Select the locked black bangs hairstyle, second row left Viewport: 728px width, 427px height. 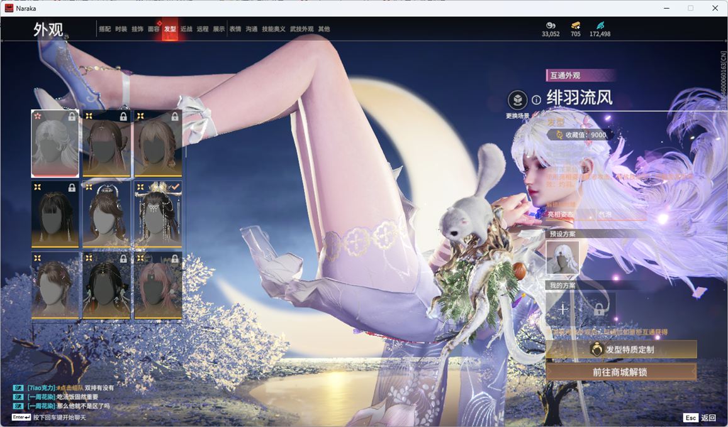(55, 214)
